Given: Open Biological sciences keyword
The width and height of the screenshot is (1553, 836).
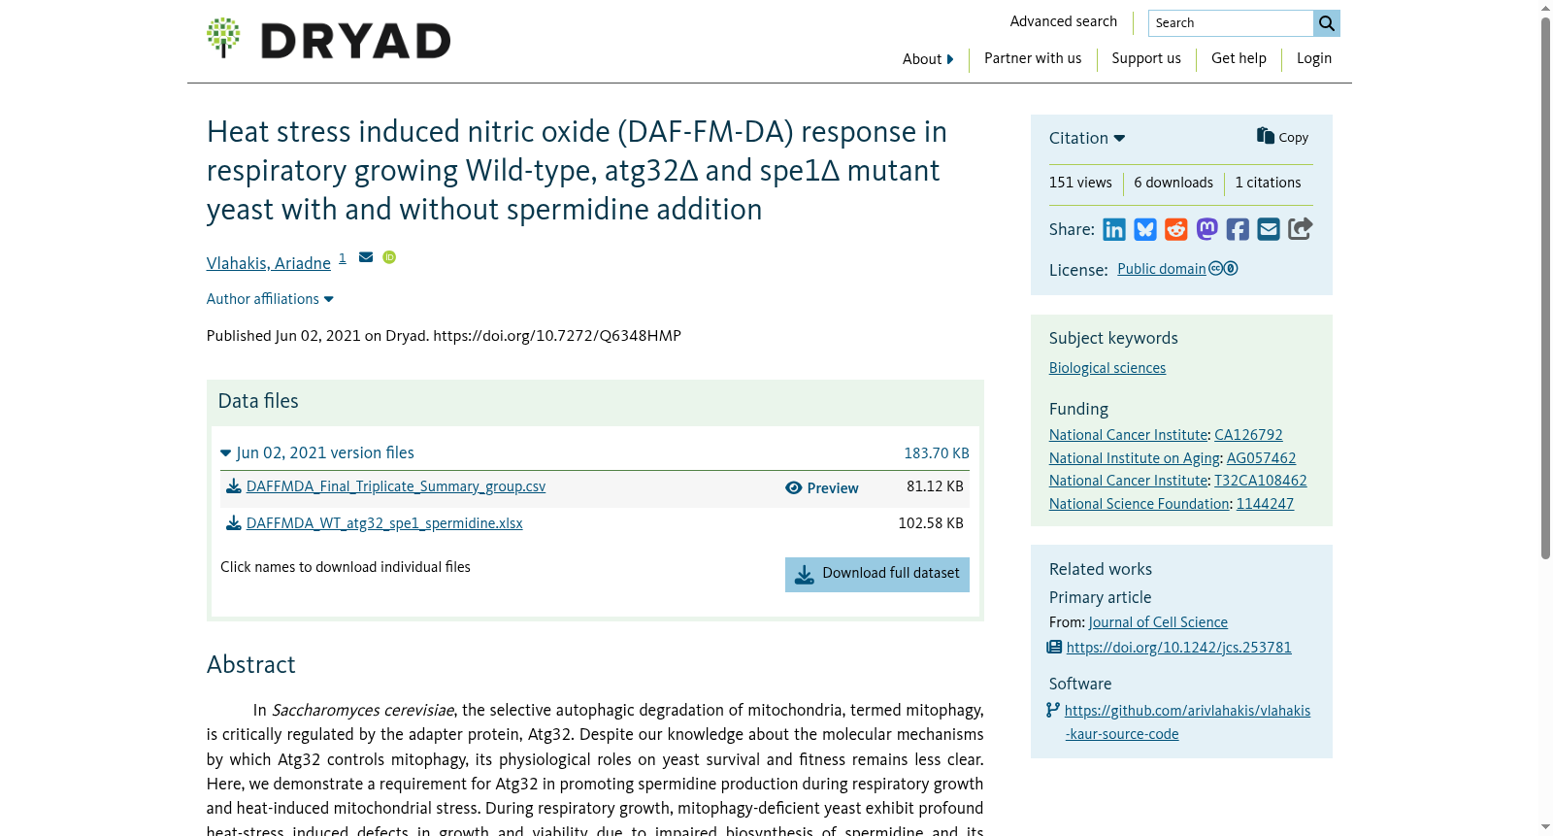Looking at the screenshot, I should (x=1107, y=368).
